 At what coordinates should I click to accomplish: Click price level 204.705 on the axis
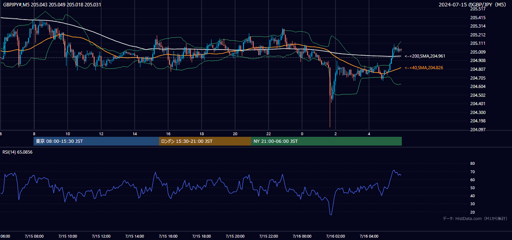tap(478, 78)
